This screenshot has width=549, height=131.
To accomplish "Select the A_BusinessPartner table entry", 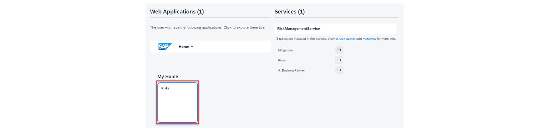I will point(291,70).
